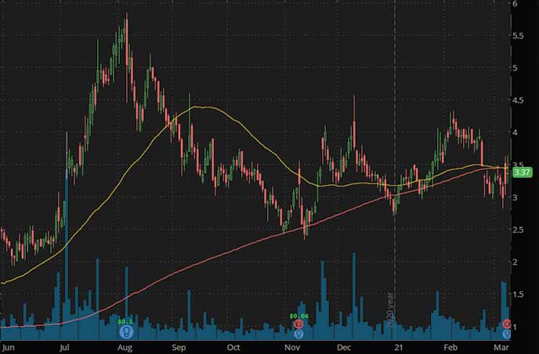The height and width of the screenshot is (354, 539).
Task: Click the 1.5 price axis label
Action: pyautogui.click(x=518, y=294)
